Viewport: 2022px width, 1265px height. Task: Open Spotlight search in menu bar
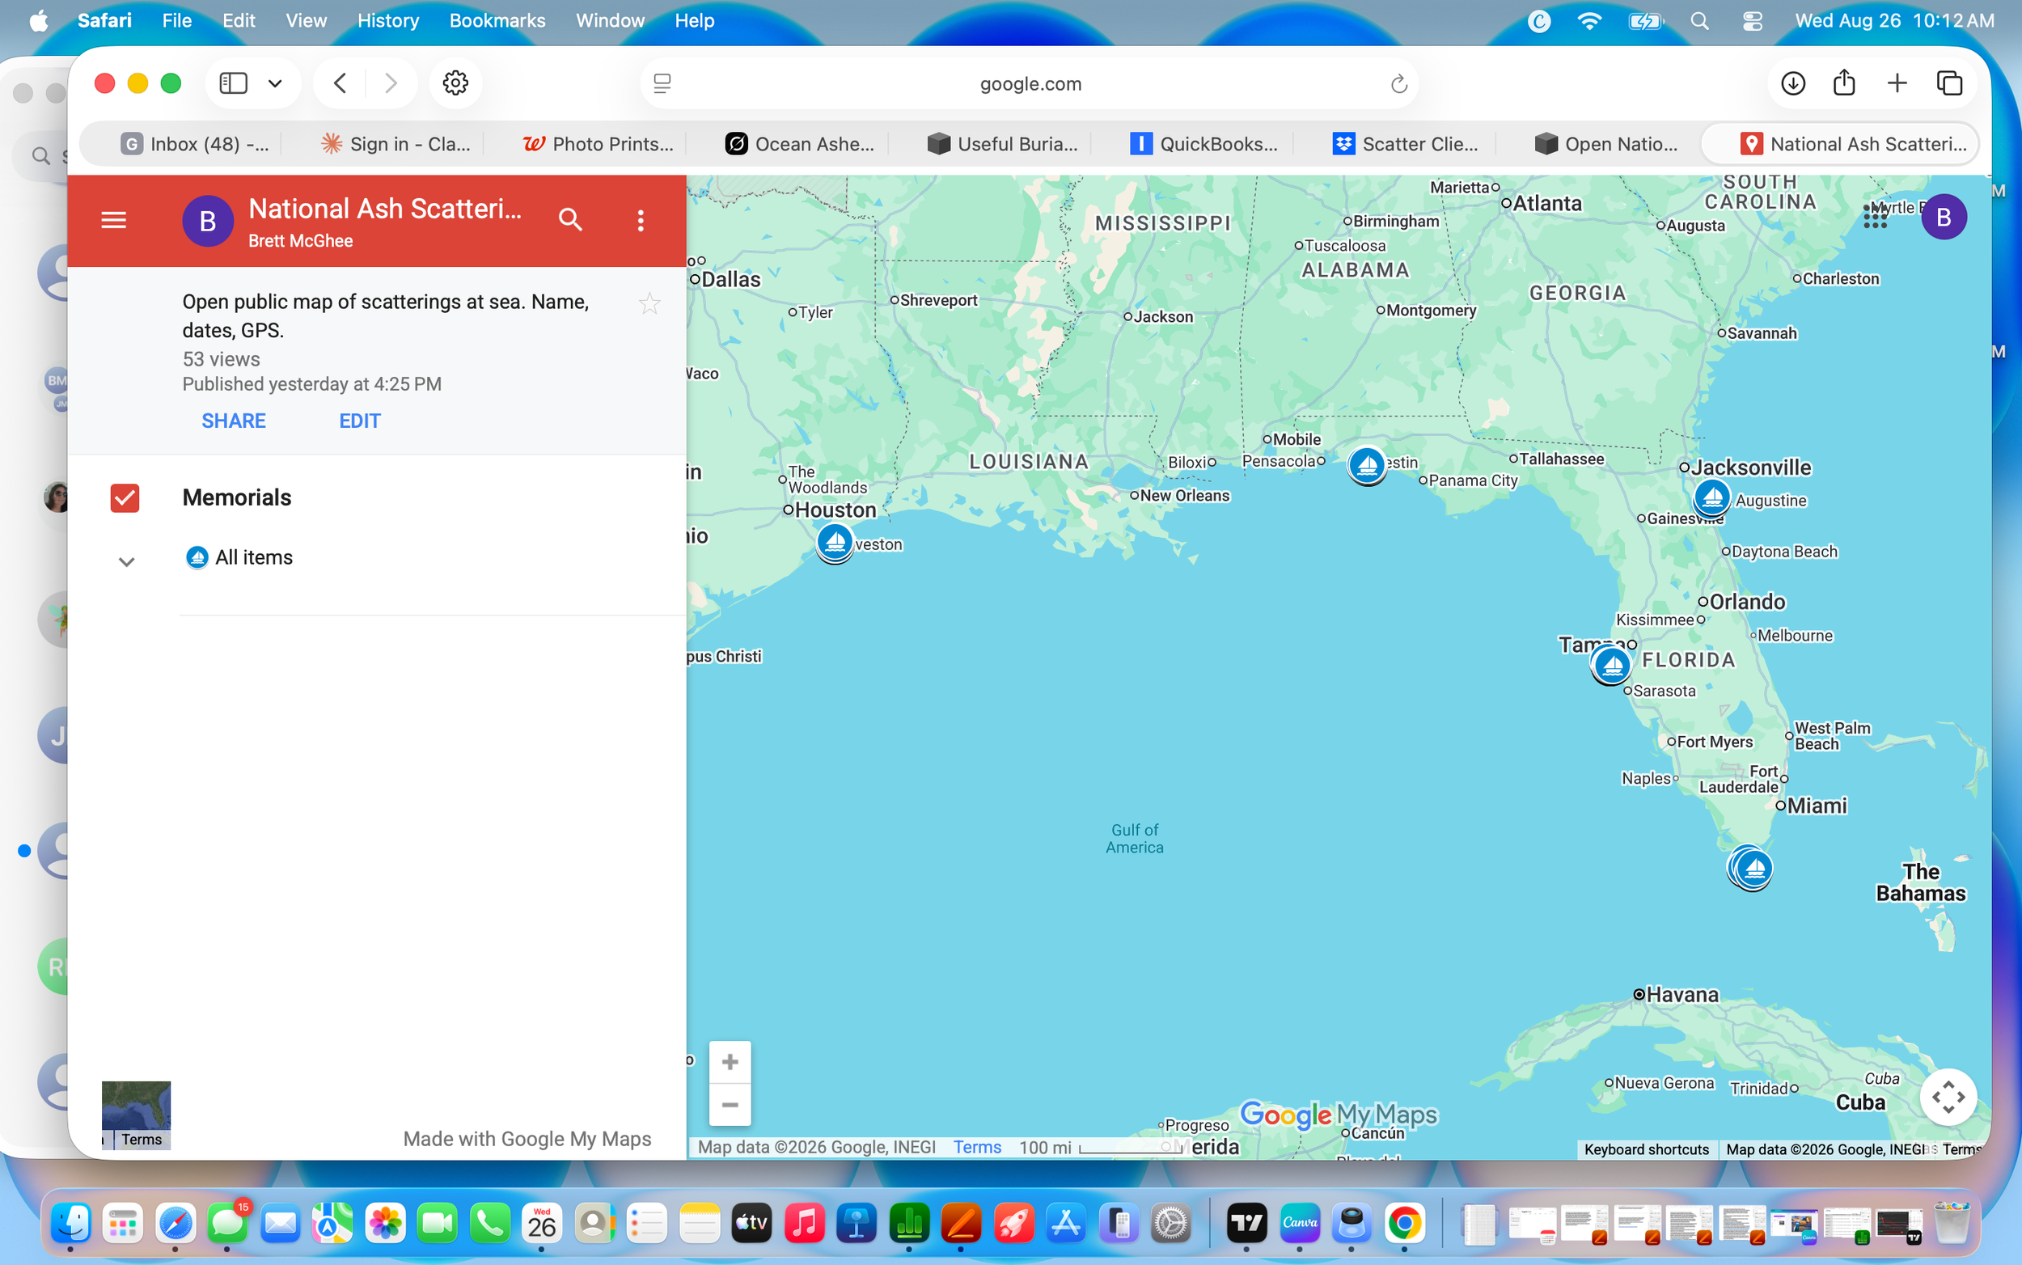pos(1699,21)
